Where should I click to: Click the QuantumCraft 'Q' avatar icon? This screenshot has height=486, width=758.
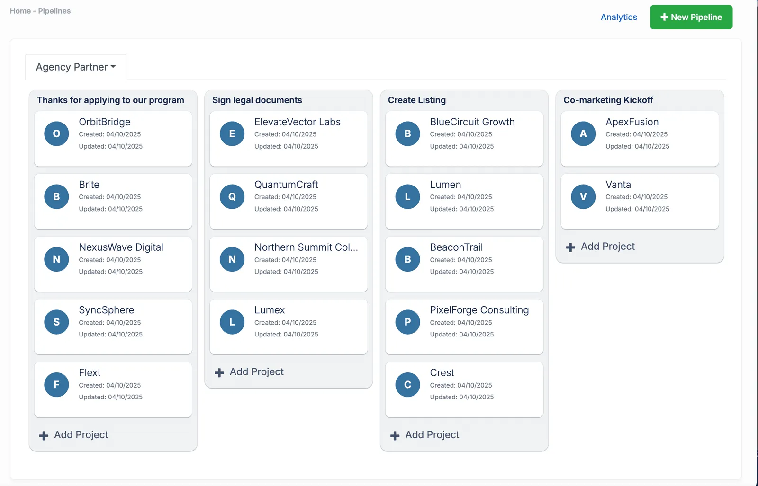tap(232, 196)
